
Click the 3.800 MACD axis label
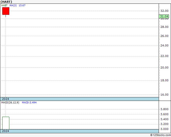tap(164, 109)
